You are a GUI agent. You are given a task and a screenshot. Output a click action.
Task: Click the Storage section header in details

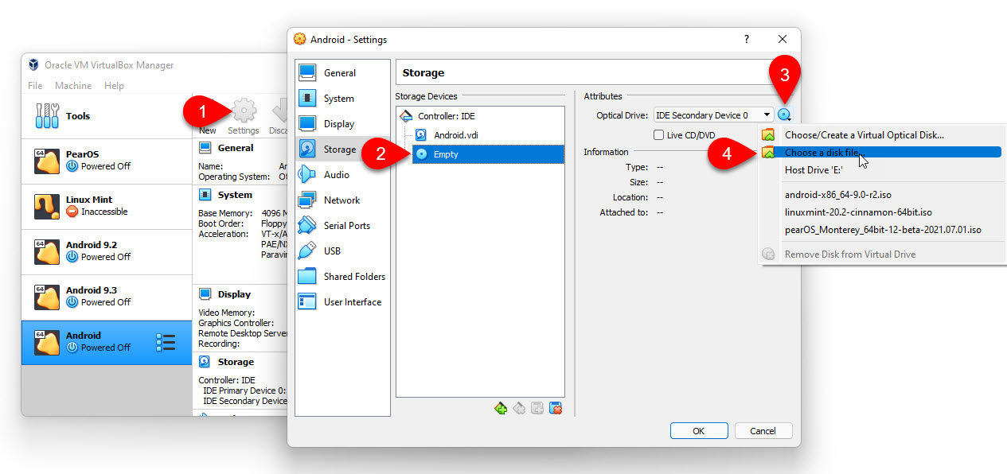tap(236, 362)
